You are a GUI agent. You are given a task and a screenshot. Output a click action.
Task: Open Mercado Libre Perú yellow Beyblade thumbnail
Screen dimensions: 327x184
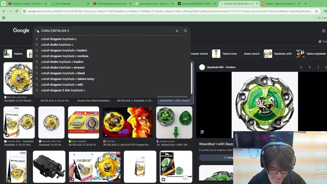tap(18, 78)
